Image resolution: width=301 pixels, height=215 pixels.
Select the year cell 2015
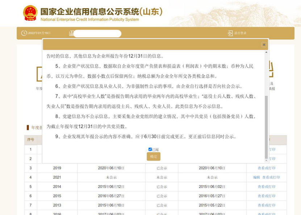click(57, 196)
